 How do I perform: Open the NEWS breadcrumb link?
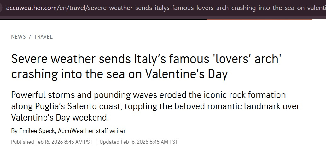click(18, 37)
